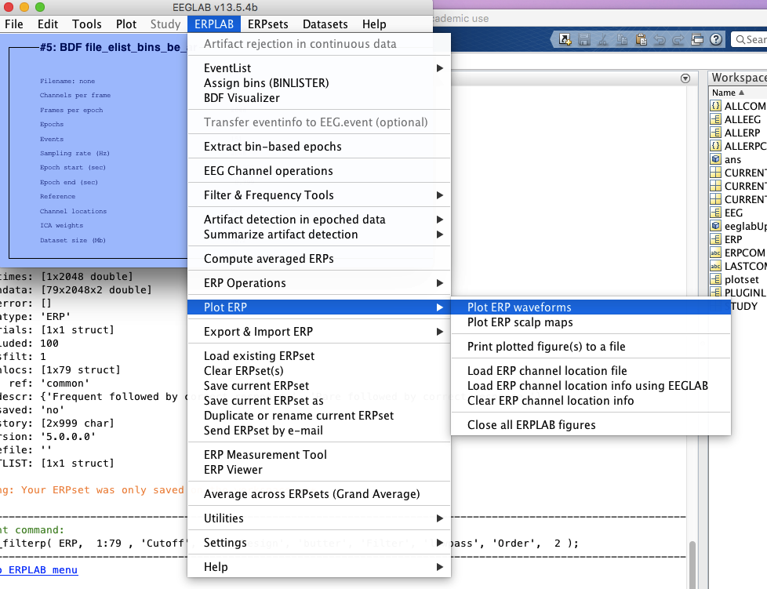
Task: Expand Artifact detection in epoched data submenu
Action: [x=319, y=219]
